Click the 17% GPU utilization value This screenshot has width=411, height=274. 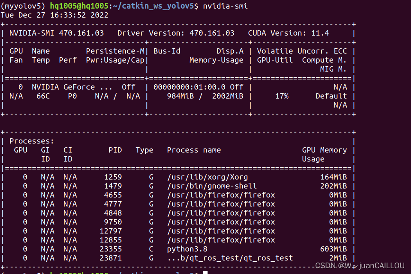coord(282,96)
